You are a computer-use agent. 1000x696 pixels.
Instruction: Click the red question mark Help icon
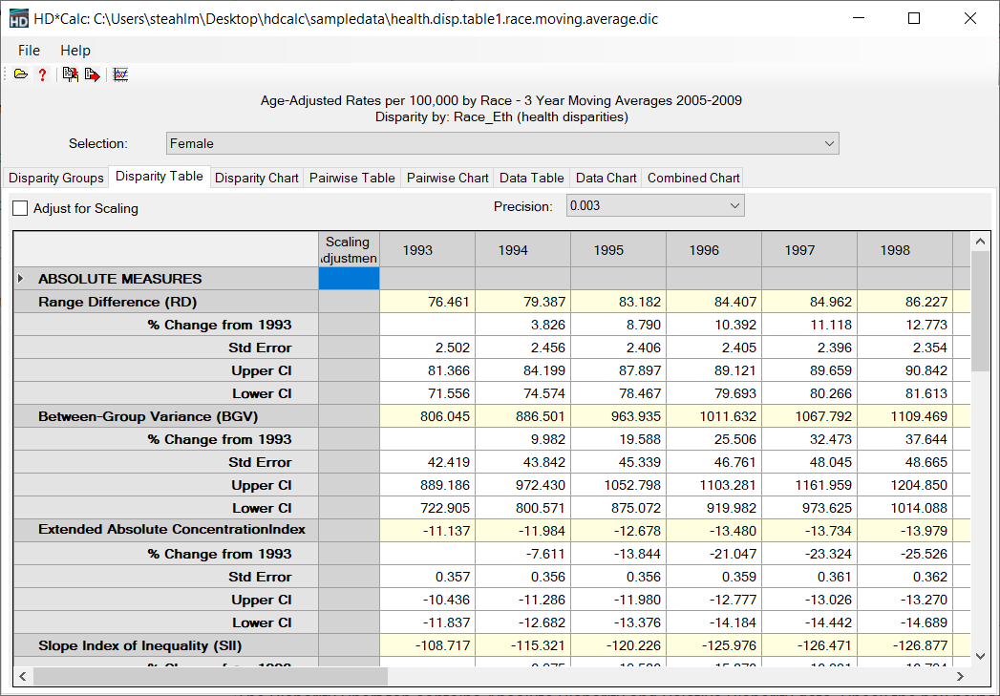(42, 74)
